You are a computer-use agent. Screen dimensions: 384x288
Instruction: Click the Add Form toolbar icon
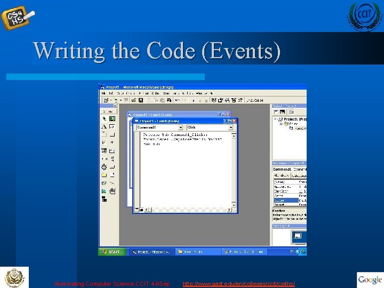pyautogui.click(x=115, y=100)
